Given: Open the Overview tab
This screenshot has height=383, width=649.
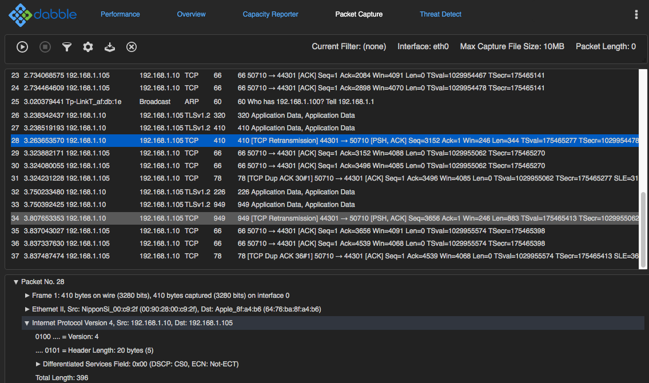Looking at the screenshot, I should tap(191, 14).
